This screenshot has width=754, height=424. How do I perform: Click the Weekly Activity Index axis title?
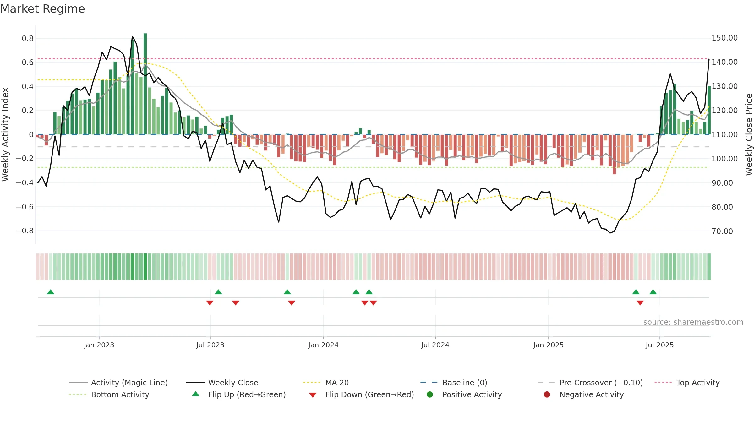tap(5, 134)
